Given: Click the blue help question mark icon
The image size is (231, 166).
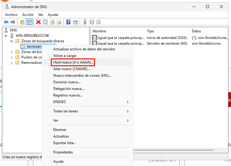Looking at the screenshot, I should [69, 22].
